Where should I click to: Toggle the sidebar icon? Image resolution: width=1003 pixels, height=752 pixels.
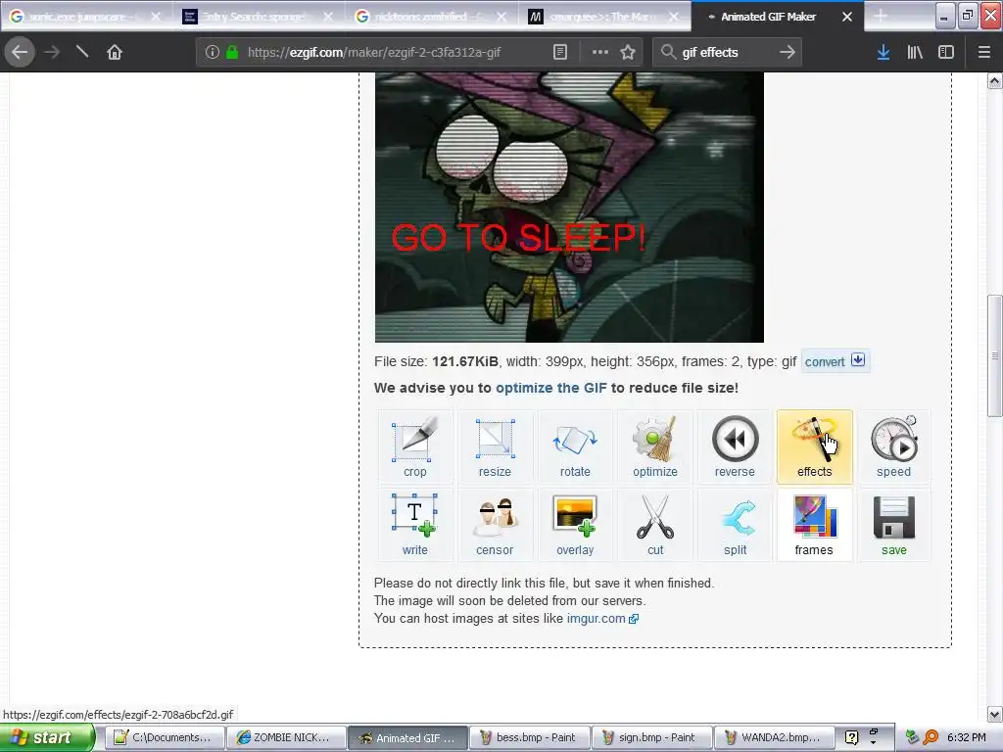click(946, 52)
